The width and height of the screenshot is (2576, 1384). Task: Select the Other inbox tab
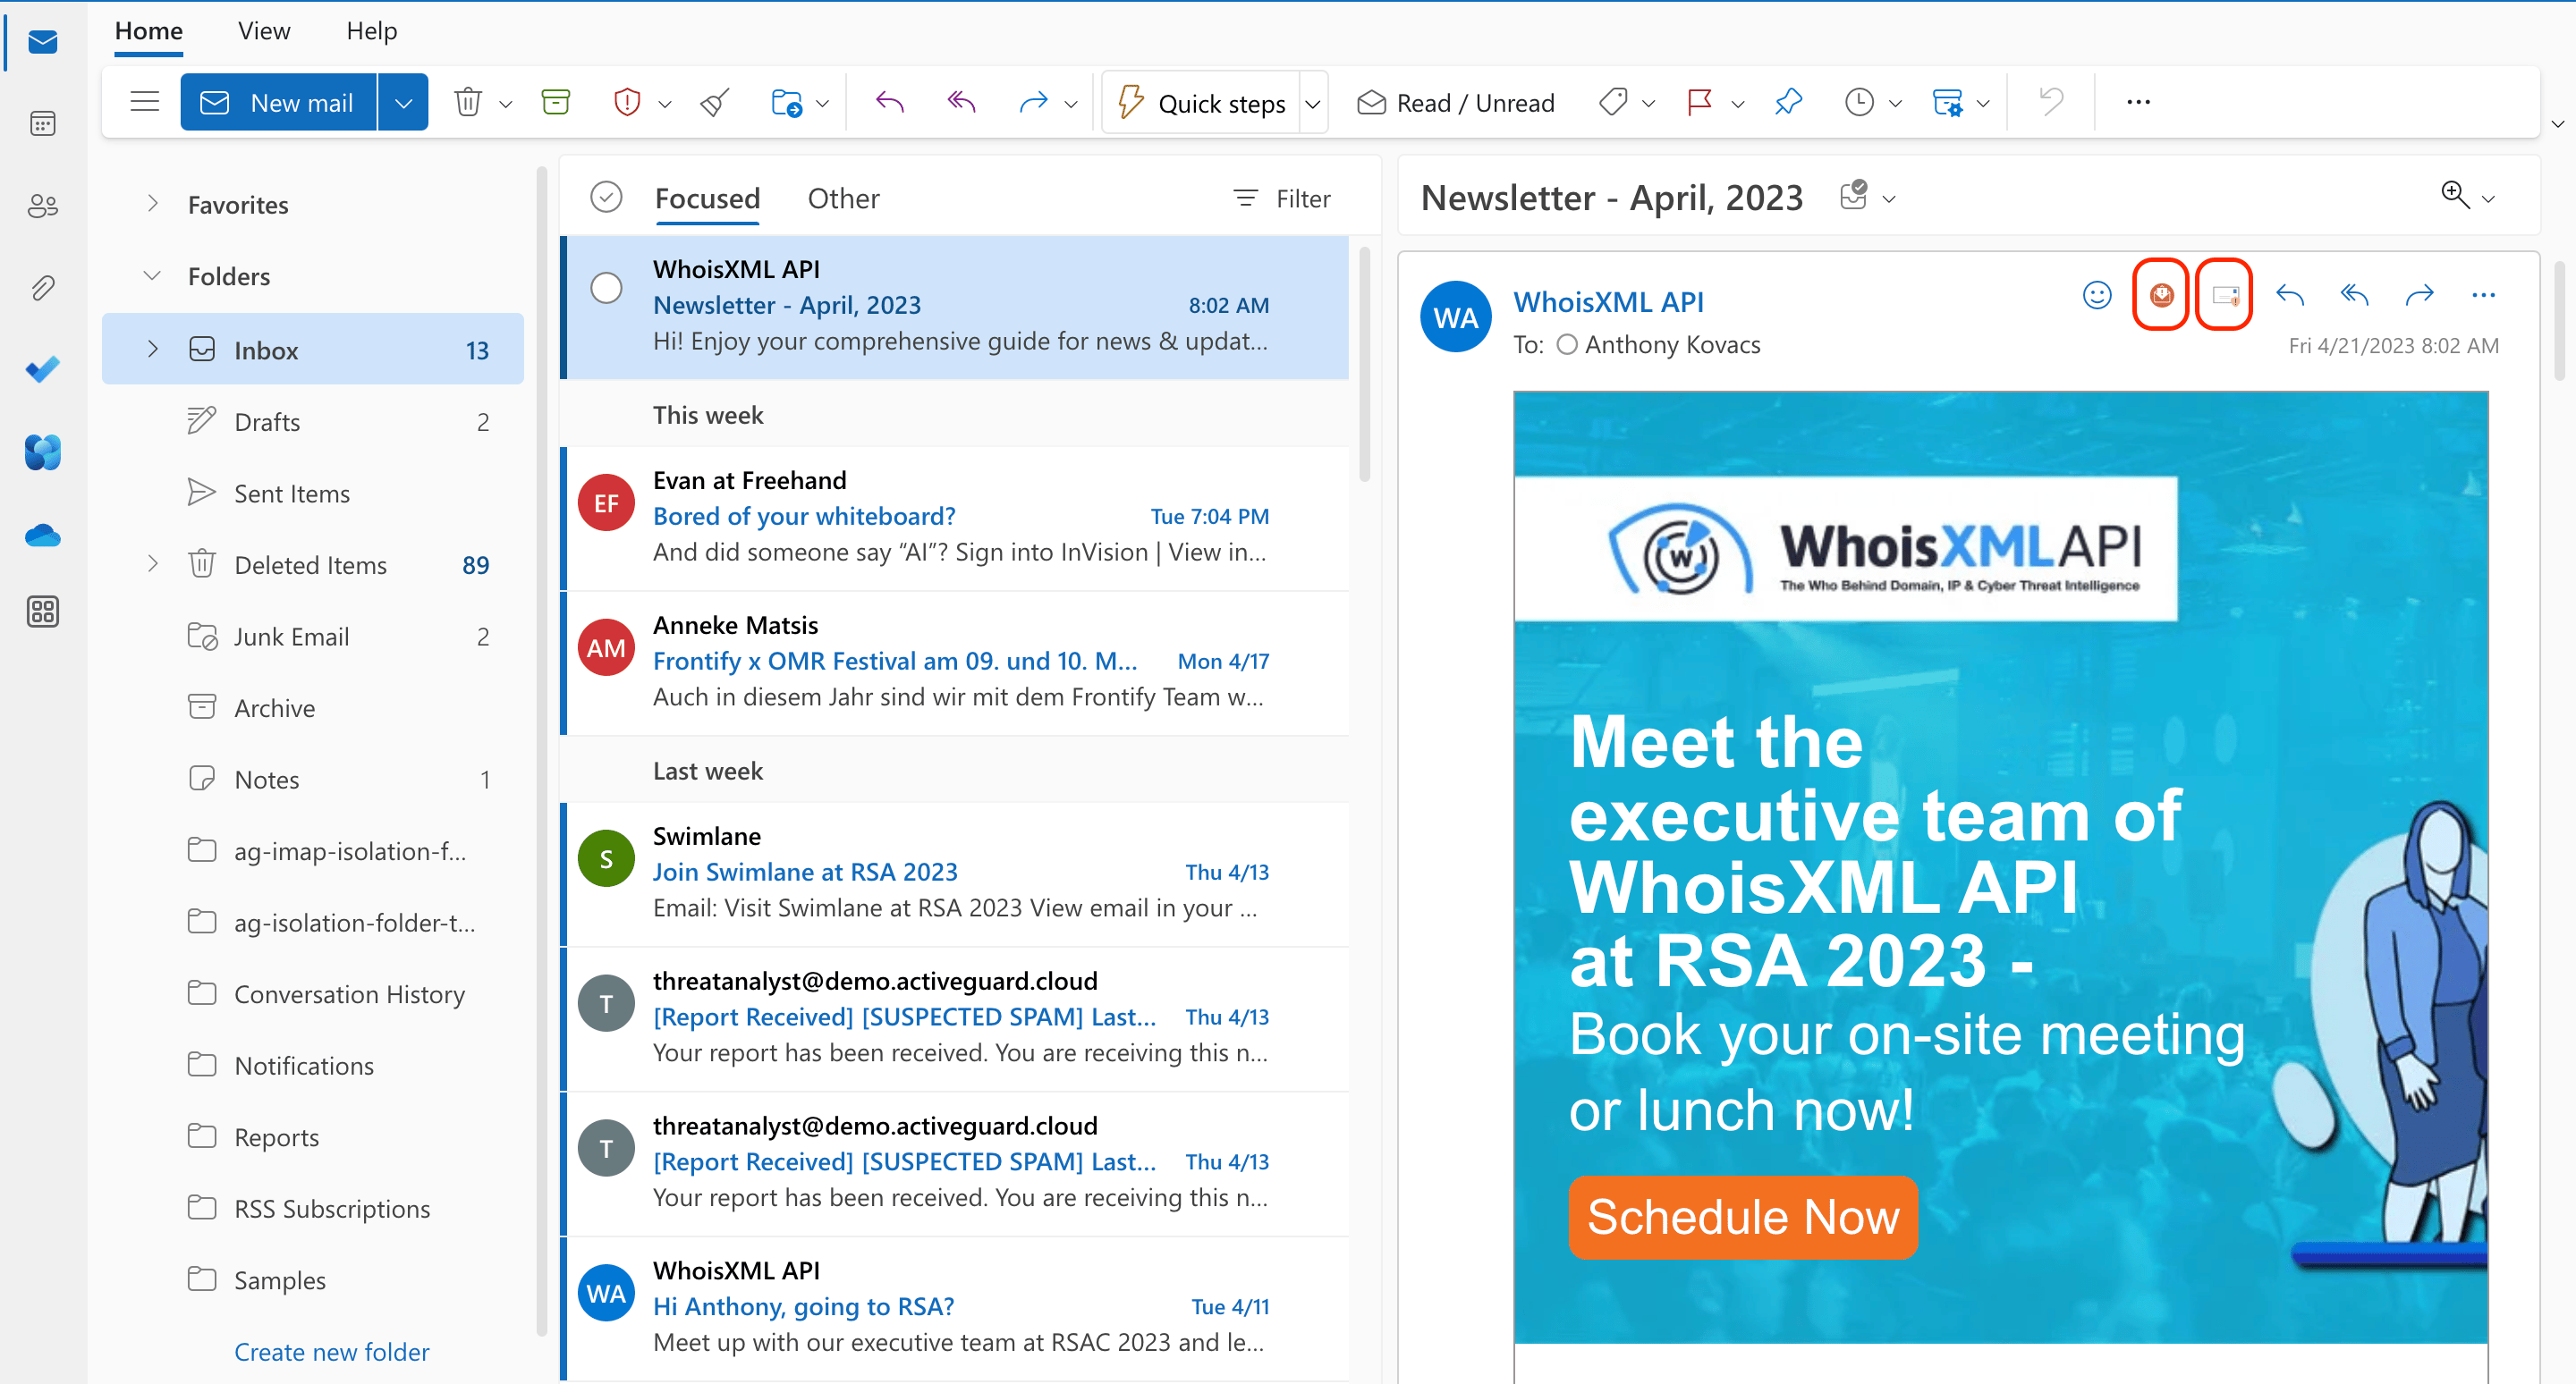click(x=843, y=198)
